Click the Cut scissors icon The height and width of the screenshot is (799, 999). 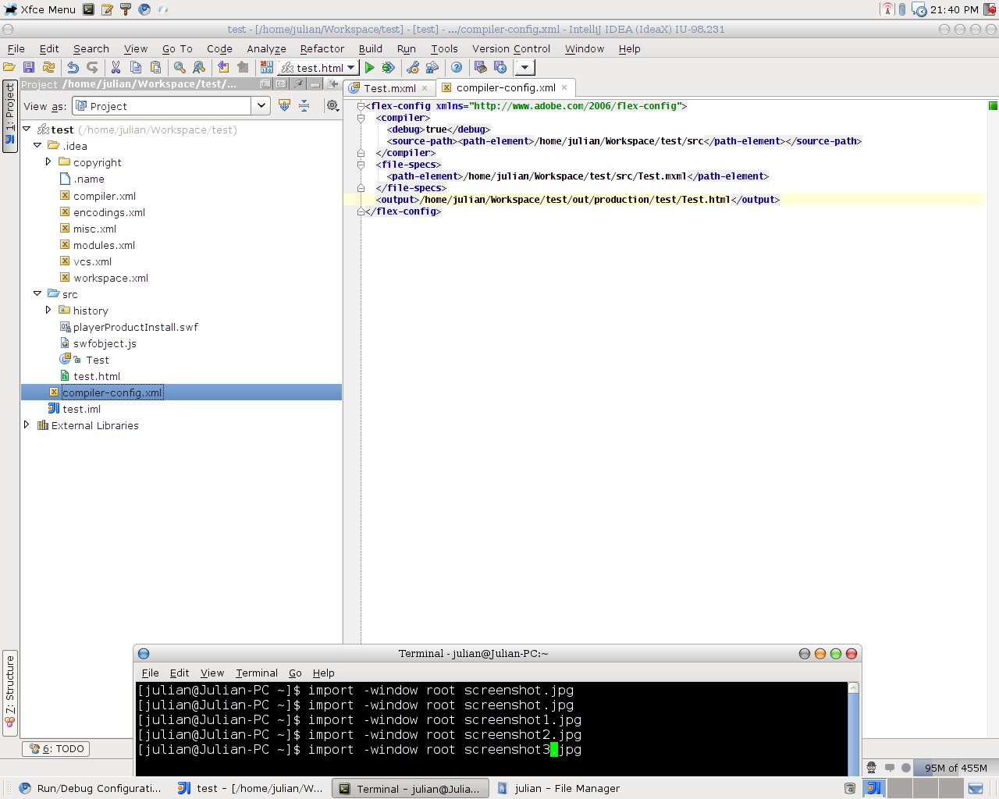click(x=116, y=68)
